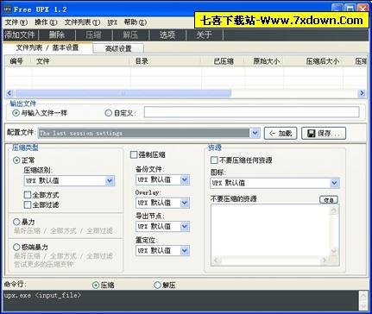Open the 文件列表 menu
The image size is (372, 314).
(82, 22)
